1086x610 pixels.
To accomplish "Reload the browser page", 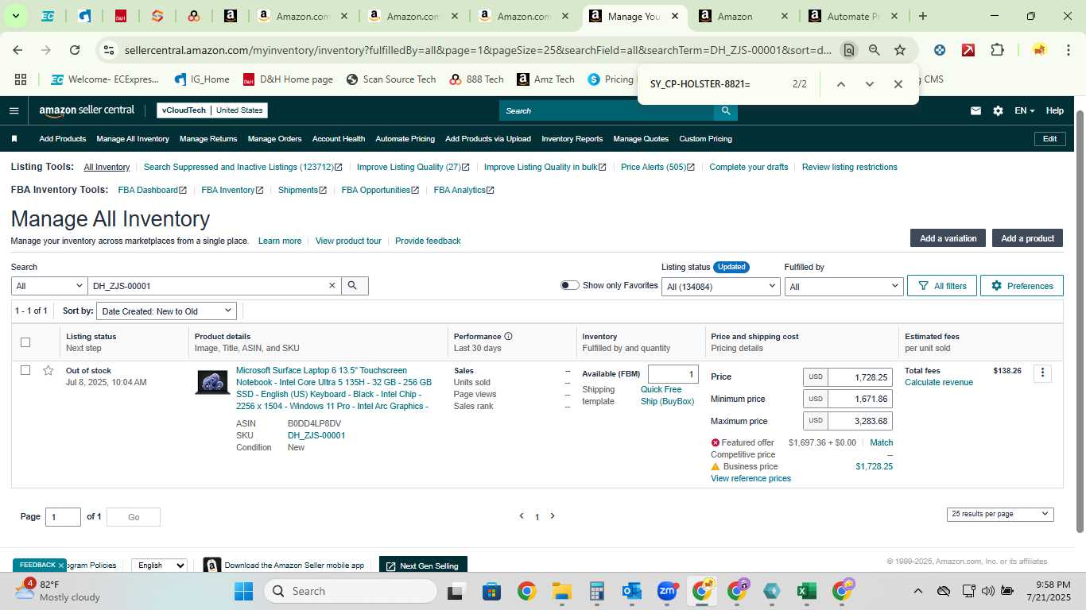I will 74,50.
